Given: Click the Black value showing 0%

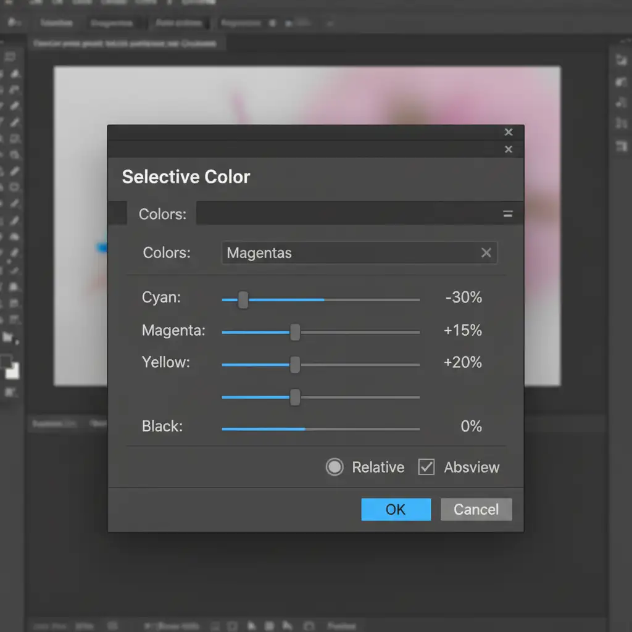Looking at the screenshot, I should tap(471, 426).
